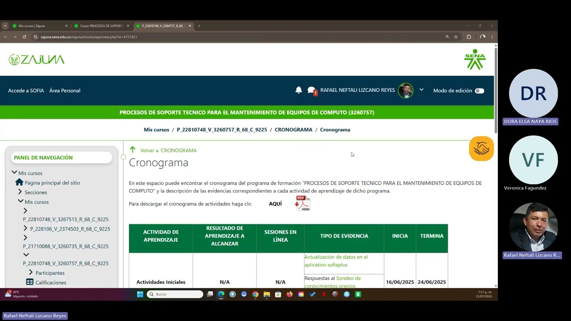This screenshot has height=321, width=571.
Task: Expand the Participantes node
Action: pos(31,272)
